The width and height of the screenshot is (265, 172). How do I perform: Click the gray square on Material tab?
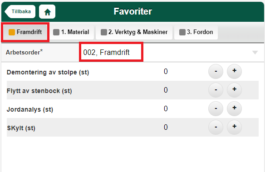click(56, 32)
